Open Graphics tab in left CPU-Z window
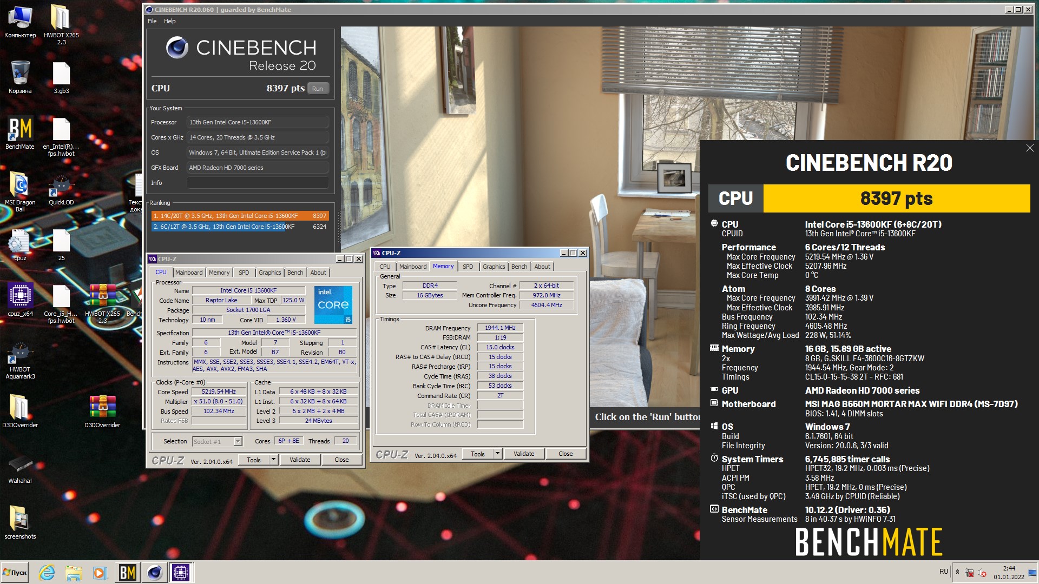The height and width of the screenshot is (584, 1039). 269,273
